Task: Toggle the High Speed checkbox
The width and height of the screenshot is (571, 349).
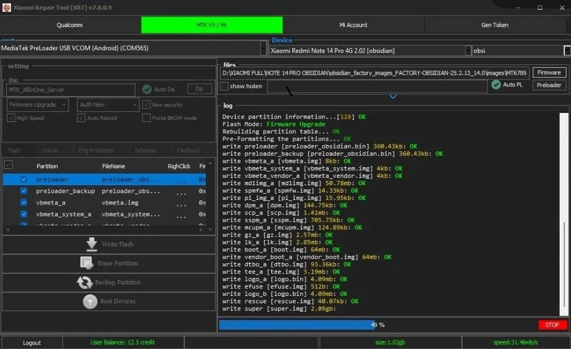Action: 11,118
